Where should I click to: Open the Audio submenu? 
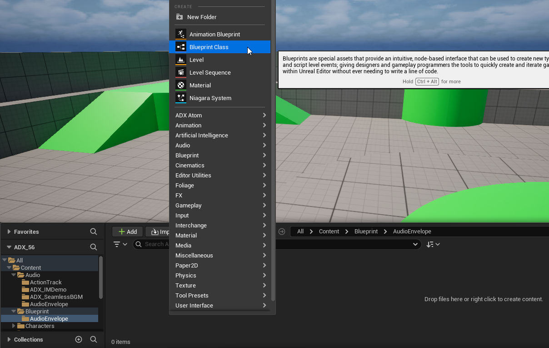(220, 145)
